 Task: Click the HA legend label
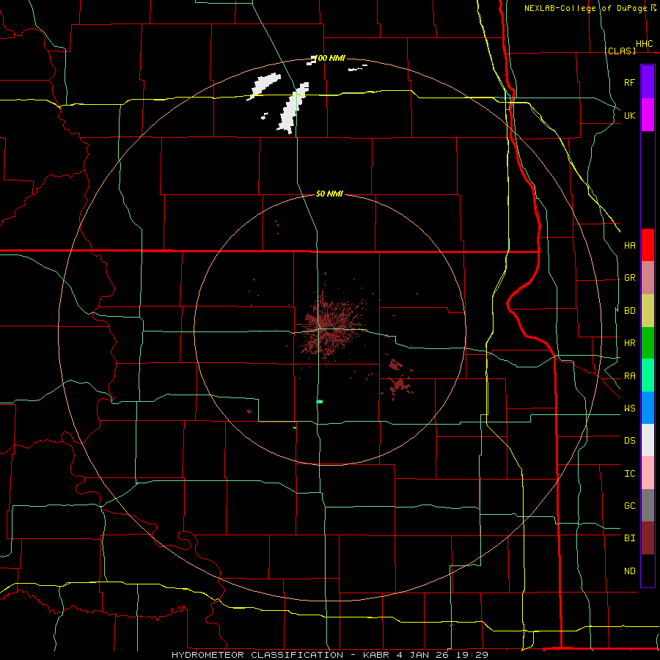coord(629,246)
